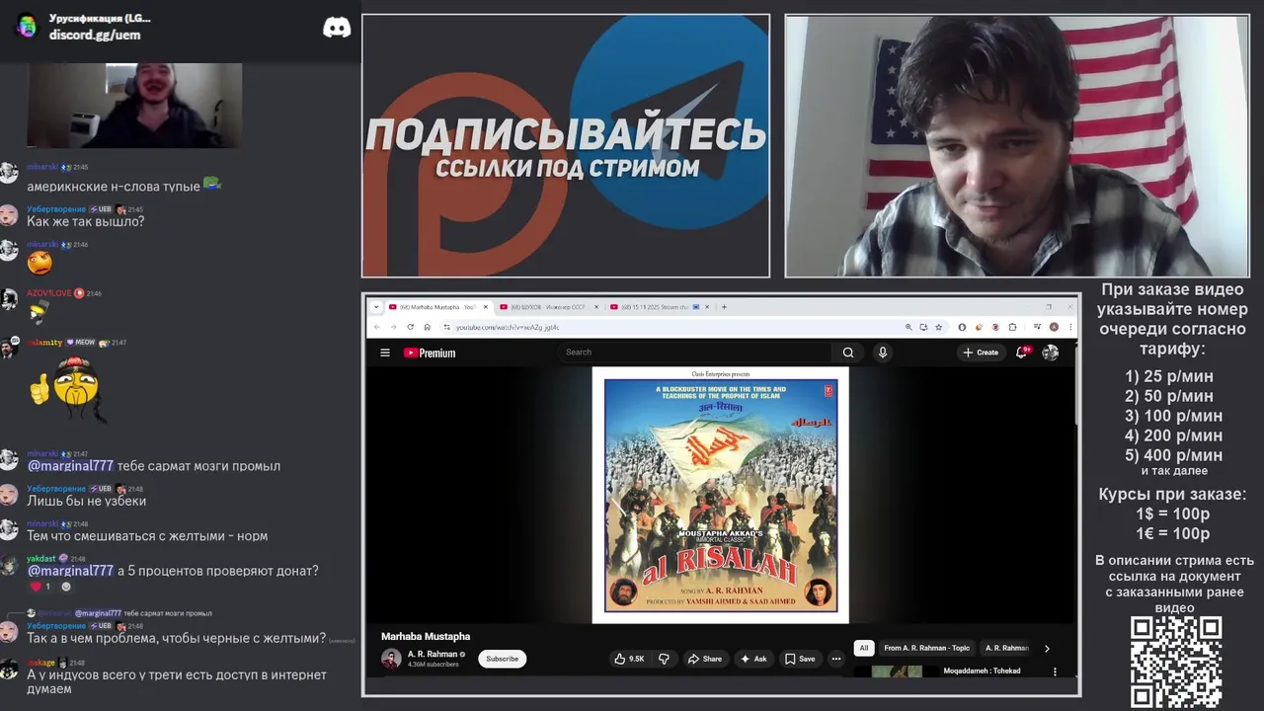Image resolution: width=1264 pixels, height=711 pixels.
Task: Click the browser address bar URL
Action: 508,327
